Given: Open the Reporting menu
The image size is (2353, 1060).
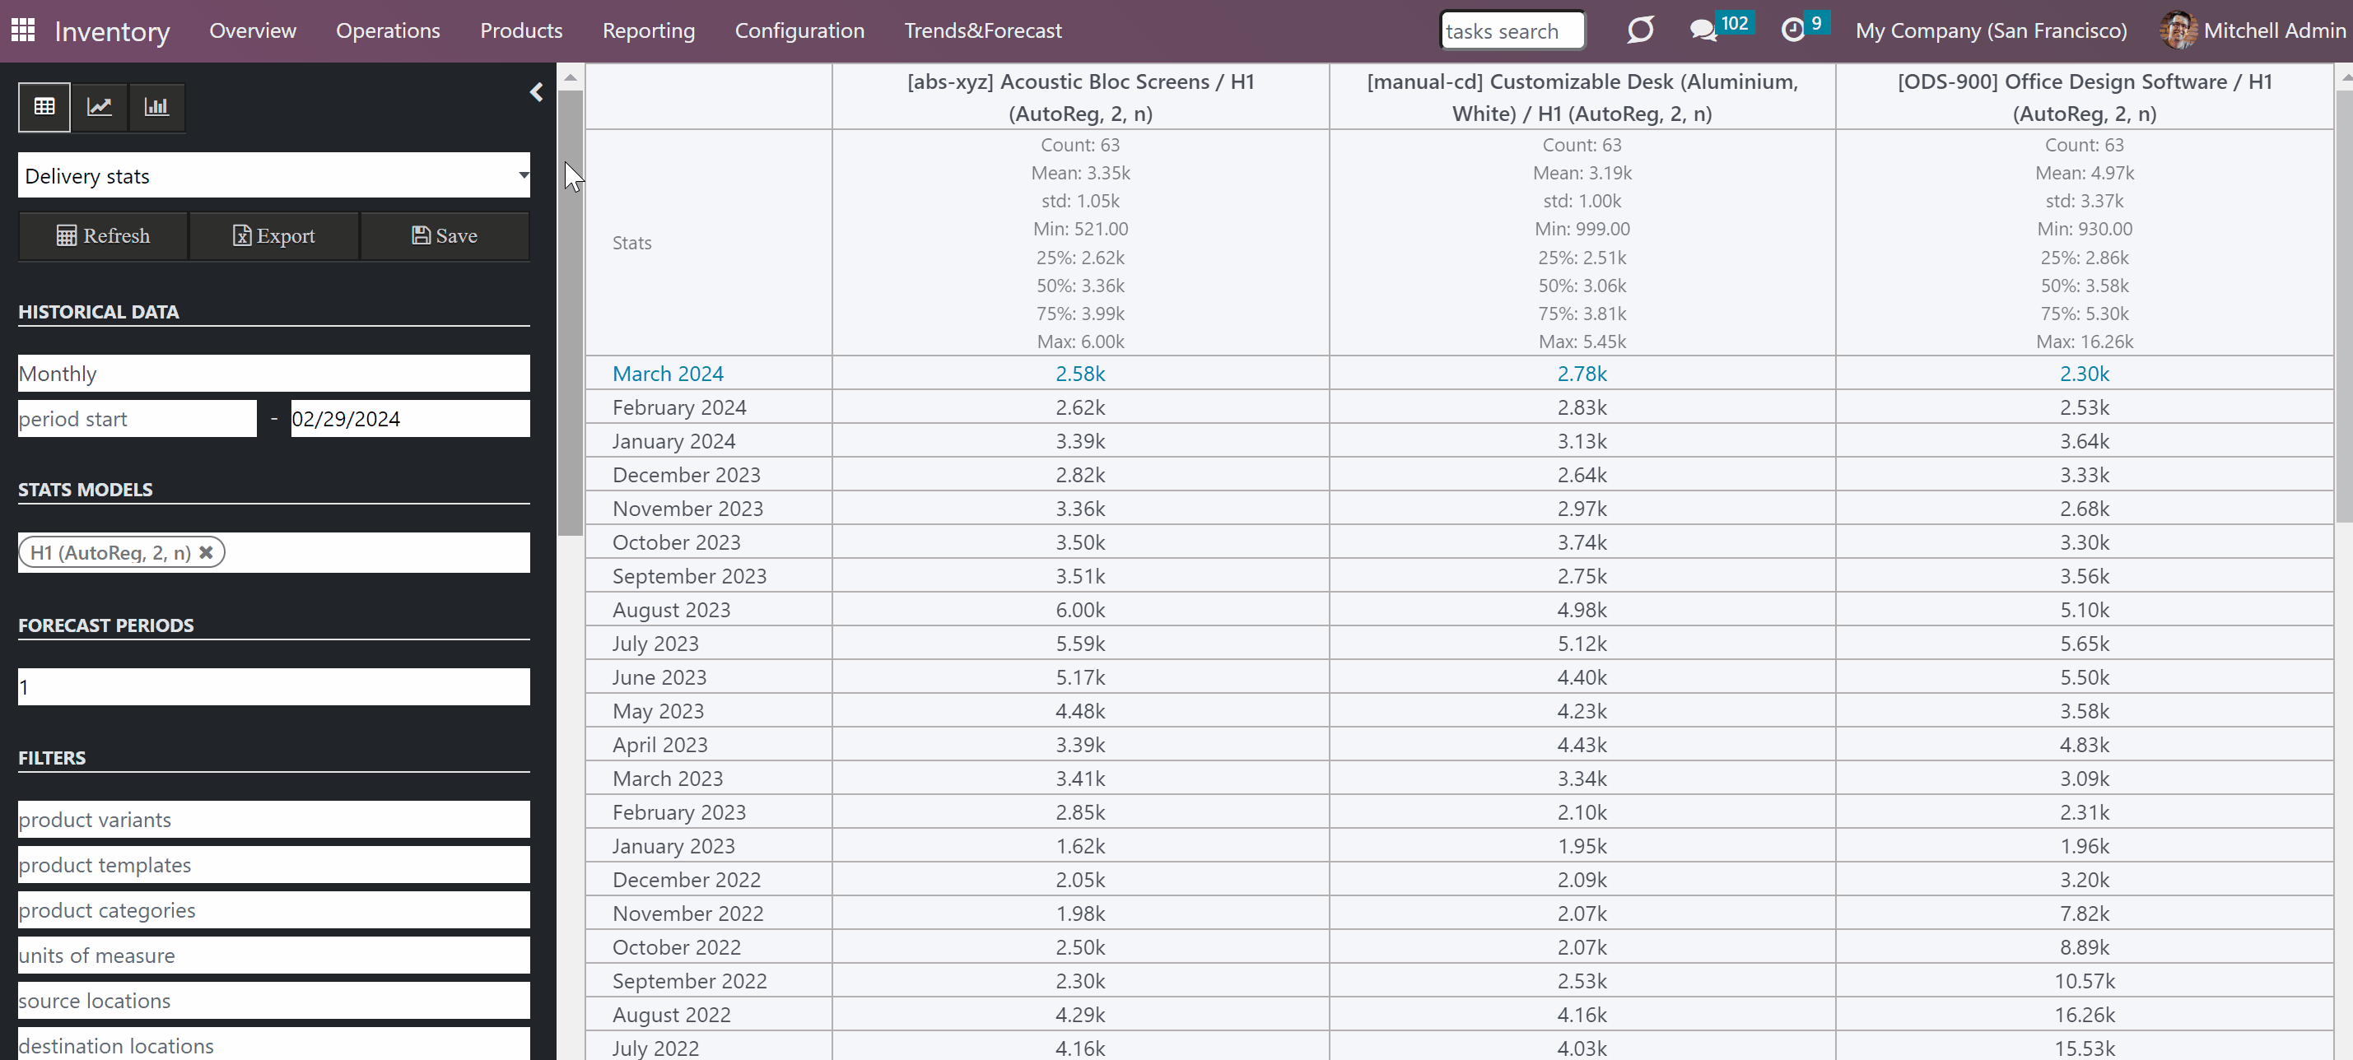Looking at the screenshot, I should coord(649,30).
